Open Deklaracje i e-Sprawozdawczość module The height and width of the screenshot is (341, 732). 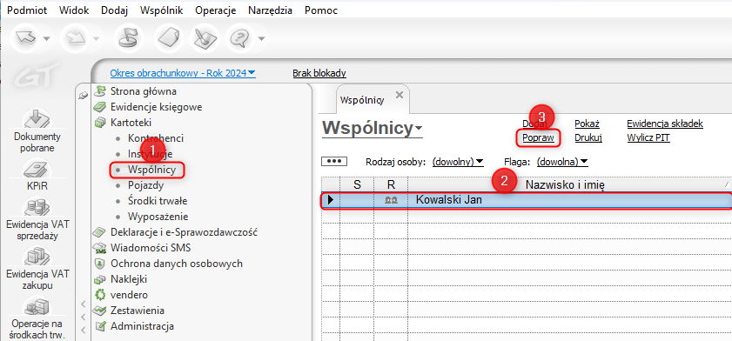(184, 232)
